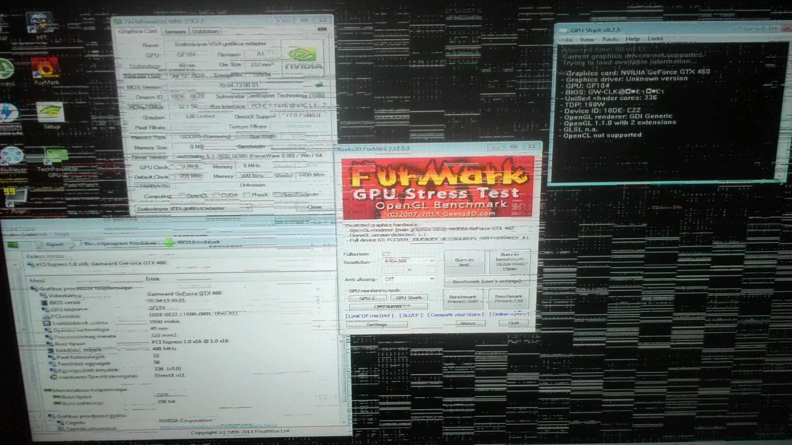The width and height of the screenshot is (792, 445).
Task: Collapse the Grafikus processzor tulajdonságai group
Action: click(34, 288)
